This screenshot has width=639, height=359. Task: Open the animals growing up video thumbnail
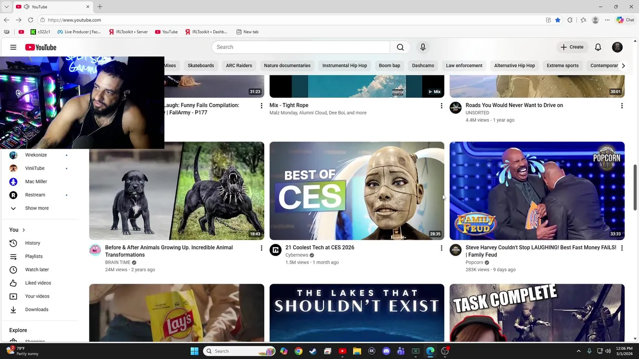pos(177,190)
